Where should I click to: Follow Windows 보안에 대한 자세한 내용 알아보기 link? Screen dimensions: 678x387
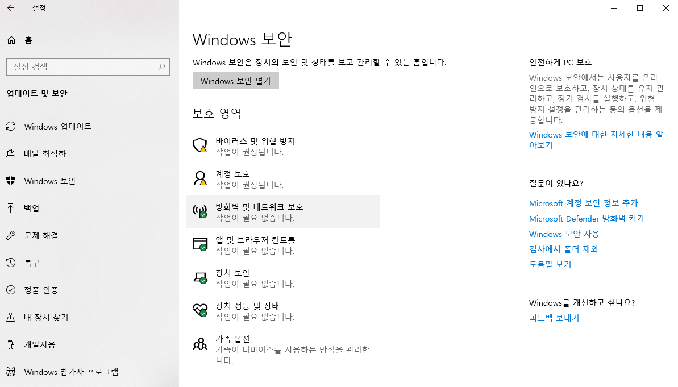(x=596, y=140)
